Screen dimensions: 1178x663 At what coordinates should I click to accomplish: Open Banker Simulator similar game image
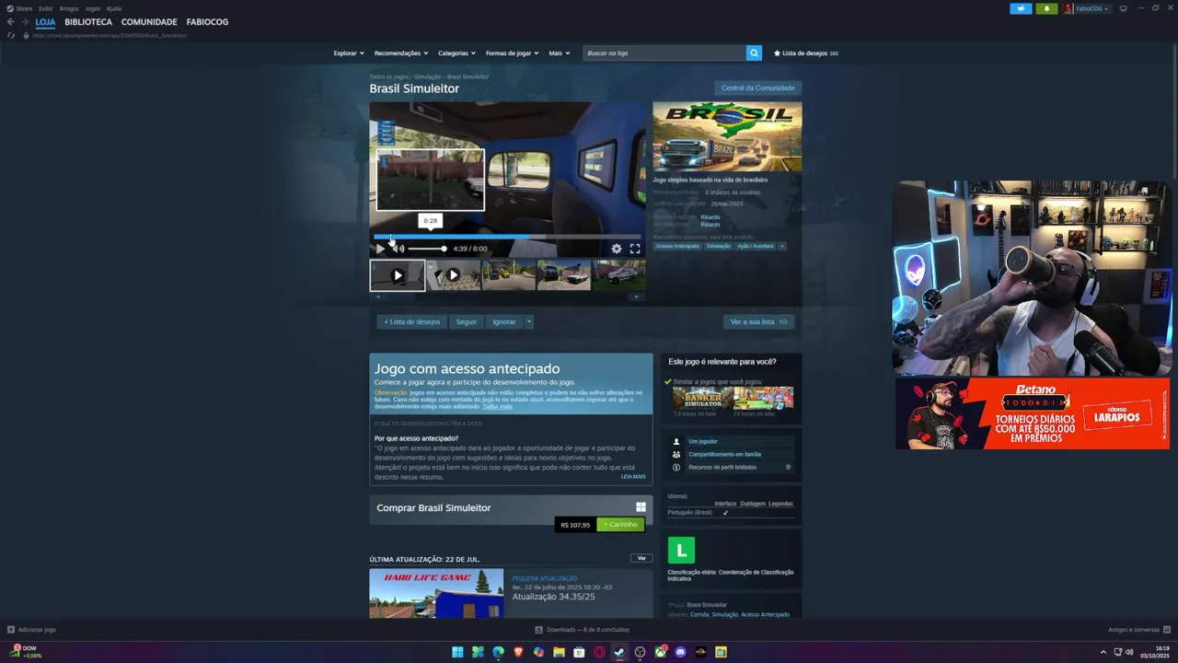click(x=703, y=398)
